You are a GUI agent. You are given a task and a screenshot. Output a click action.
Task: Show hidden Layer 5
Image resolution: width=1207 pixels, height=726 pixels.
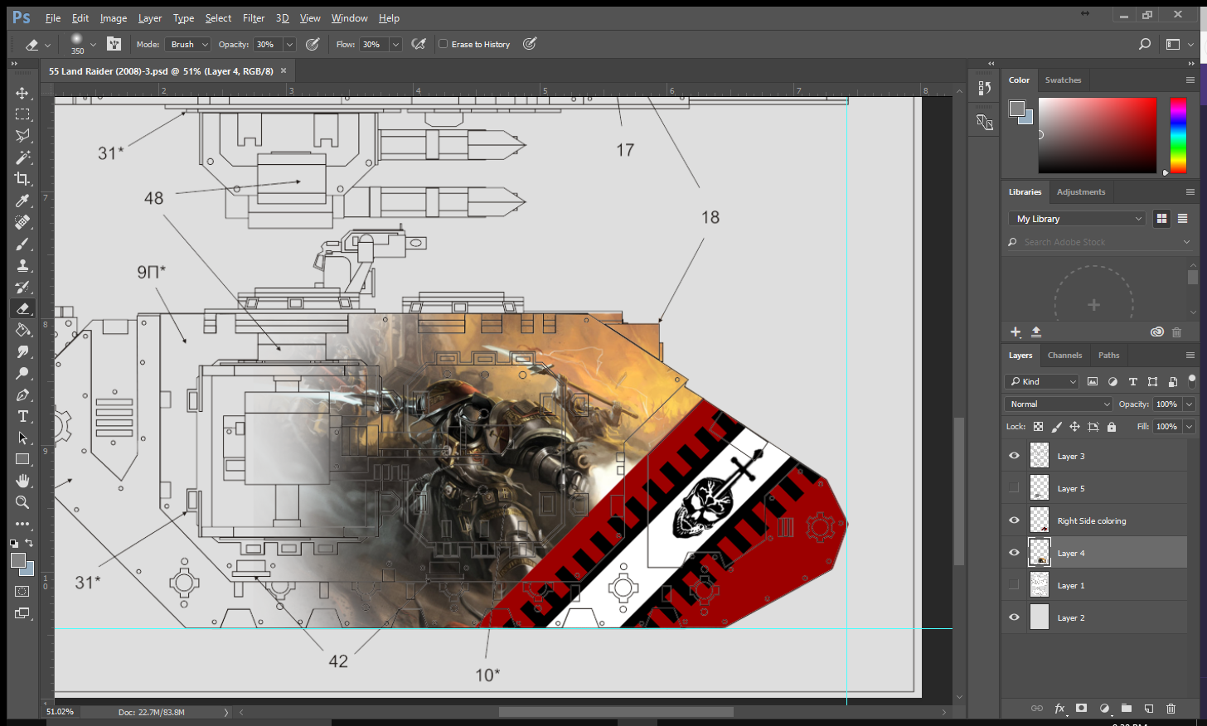1014,488
